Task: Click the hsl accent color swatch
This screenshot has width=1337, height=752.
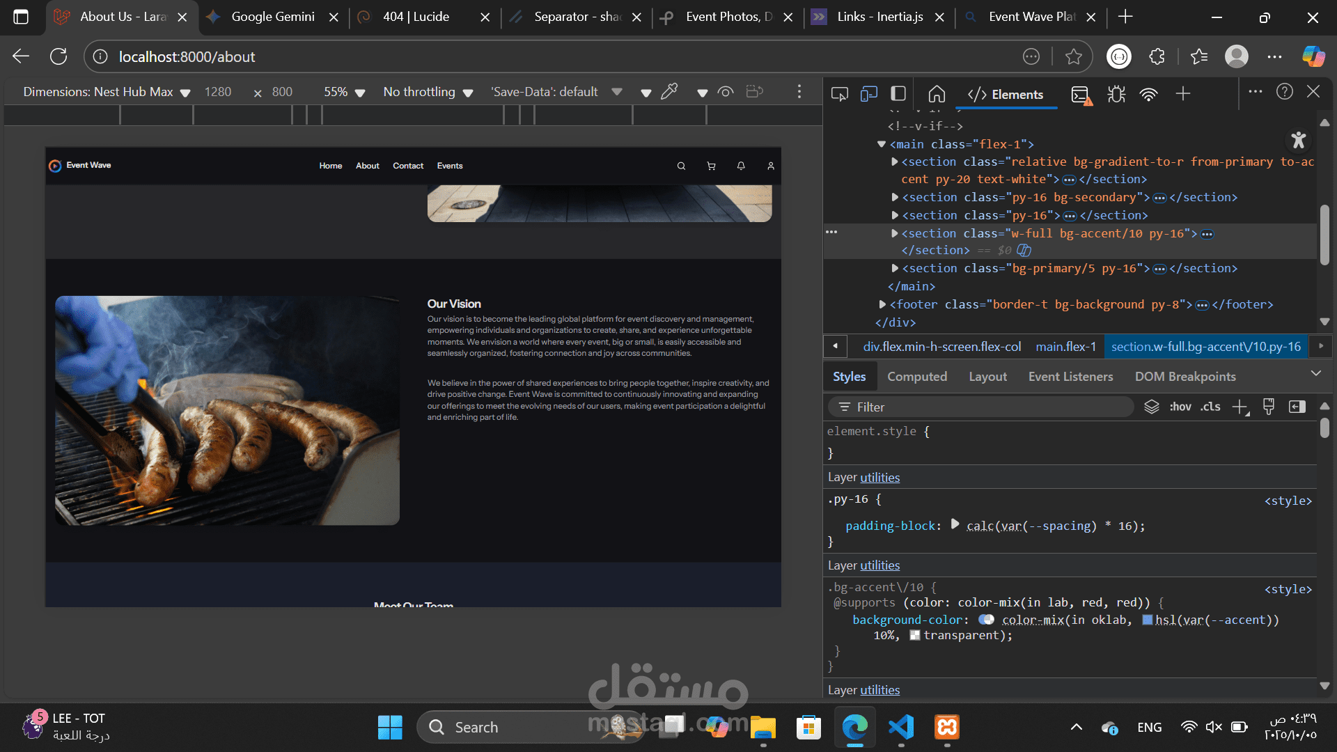Action: (x=1147, y=620)
